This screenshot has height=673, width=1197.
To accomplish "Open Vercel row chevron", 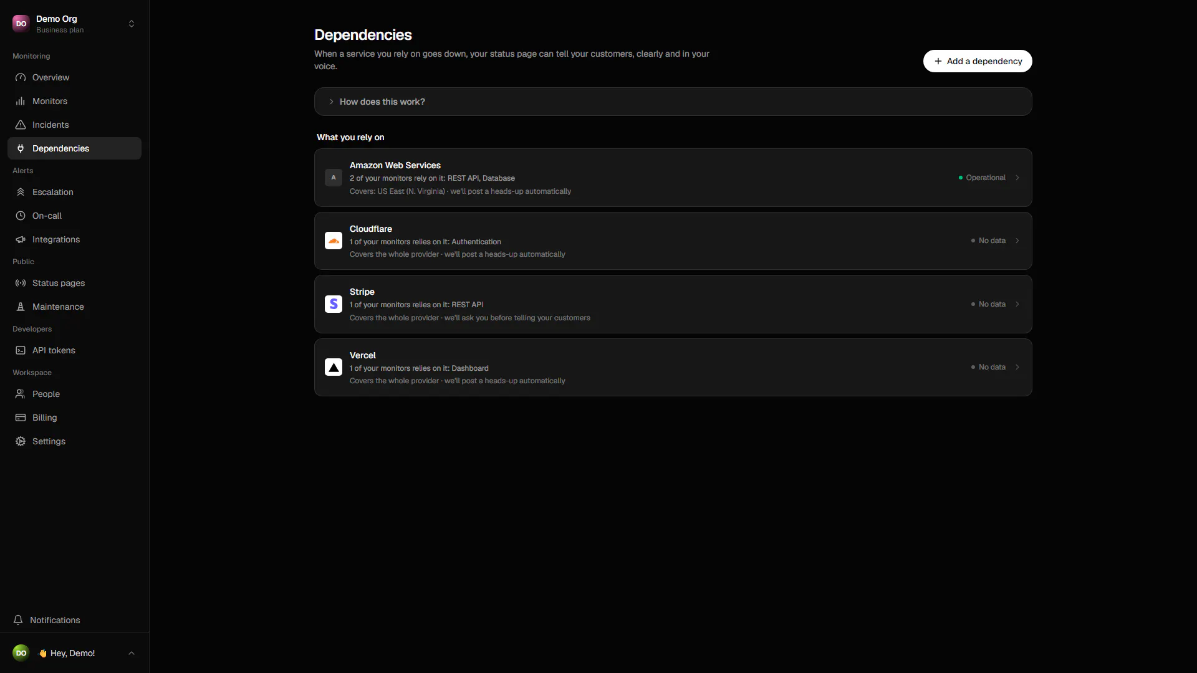I will tap(1017, 367).
